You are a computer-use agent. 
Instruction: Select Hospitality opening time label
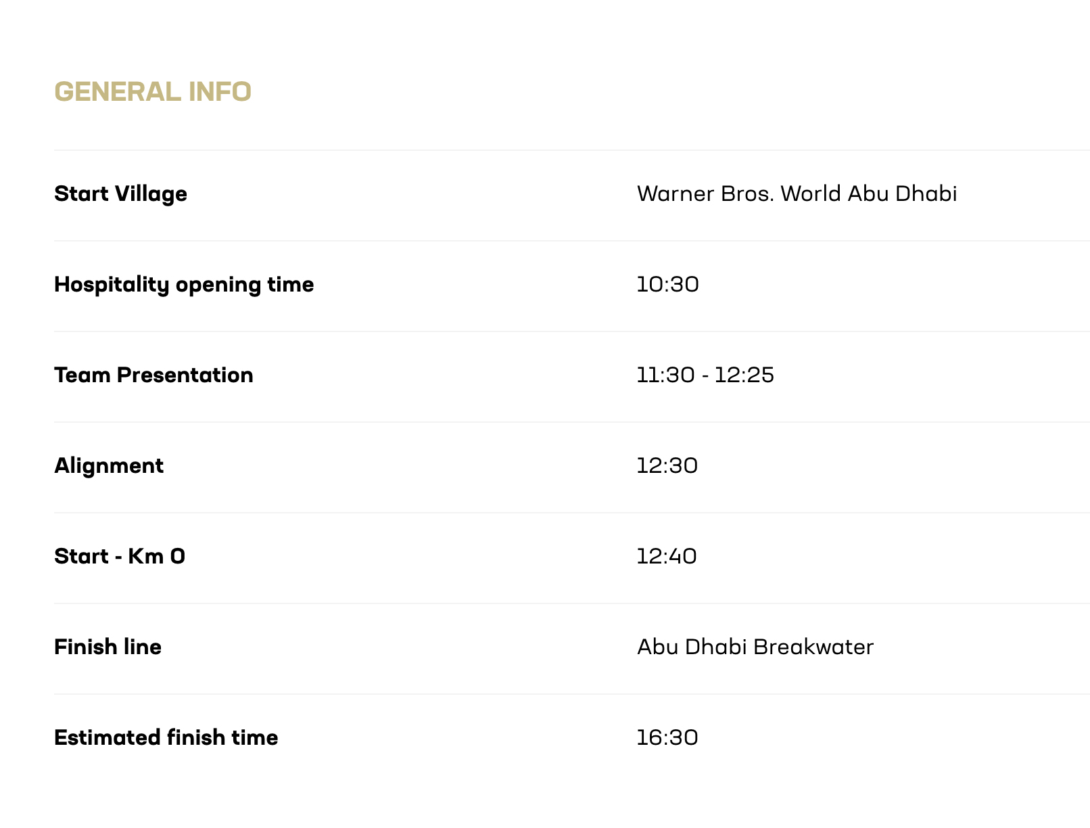184,284
